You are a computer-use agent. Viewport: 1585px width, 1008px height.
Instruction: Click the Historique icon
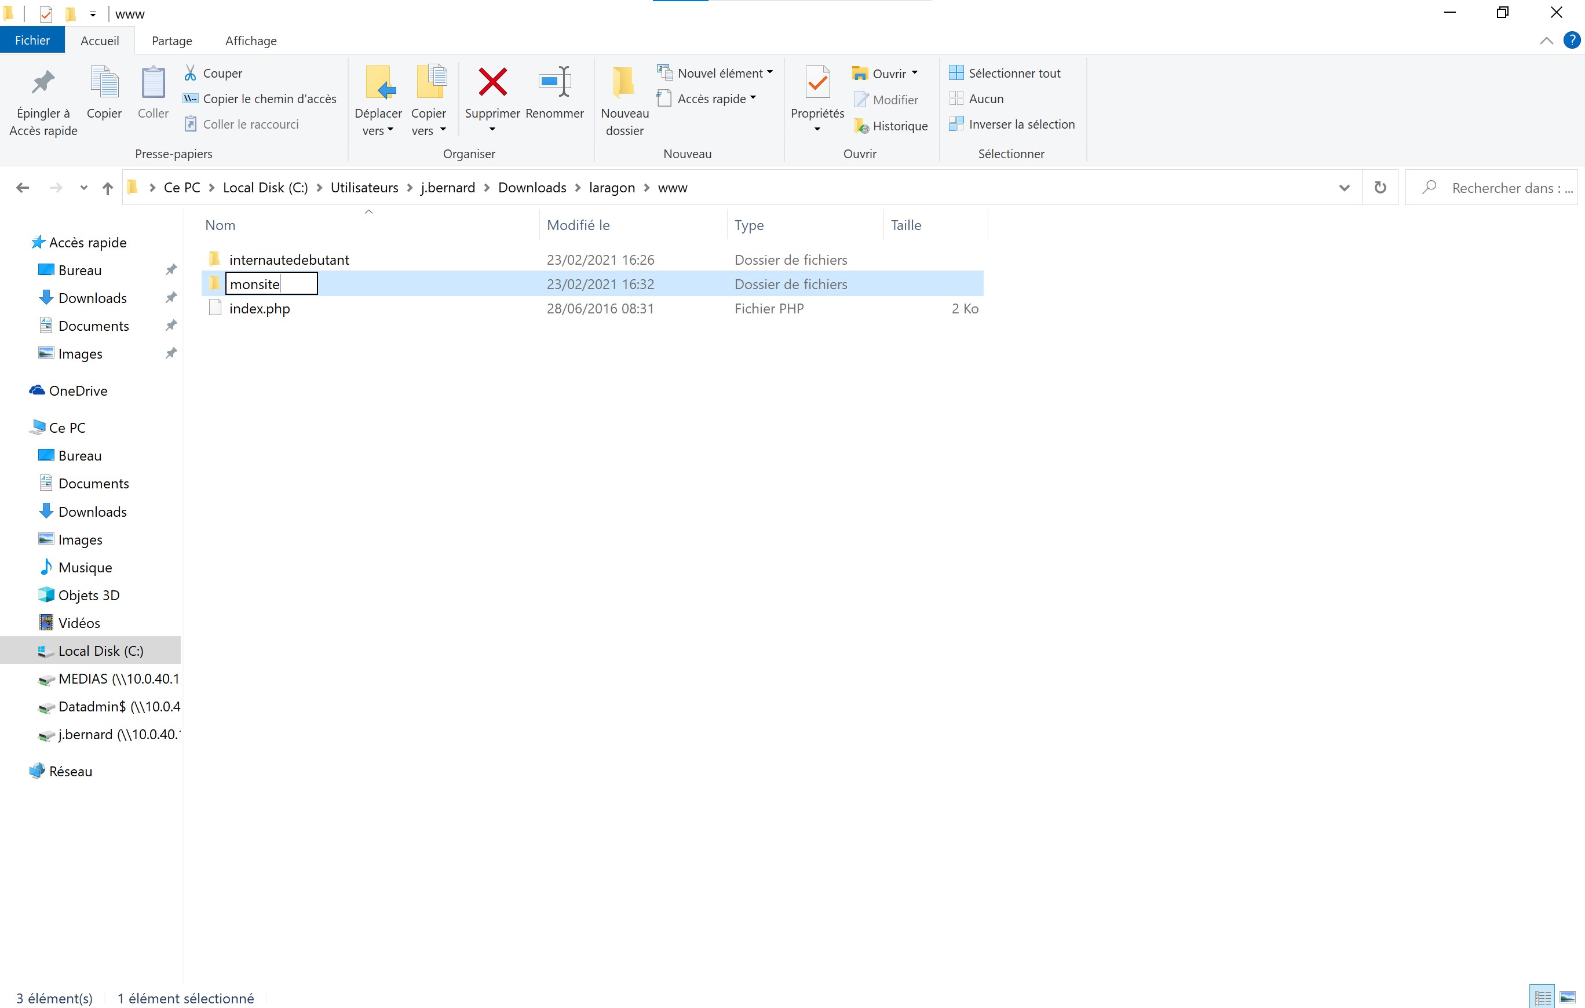click(861, 126)
